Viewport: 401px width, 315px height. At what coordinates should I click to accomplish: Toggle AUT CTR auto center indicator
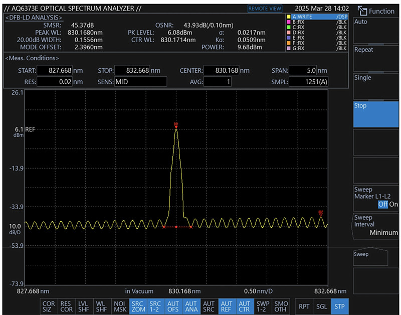245,306
